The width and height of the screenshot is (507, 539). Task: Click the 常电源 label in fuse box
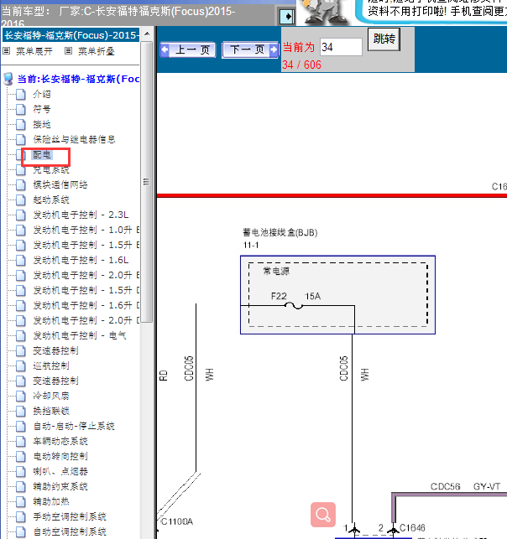pyautogui.click(x=276, y=272)
